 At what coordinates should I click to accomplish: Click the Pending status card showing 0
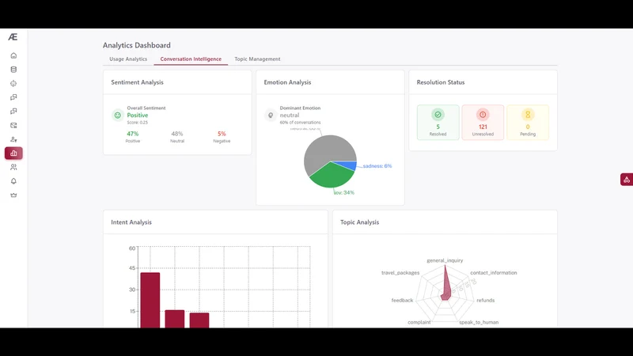[x=528, y=123]
